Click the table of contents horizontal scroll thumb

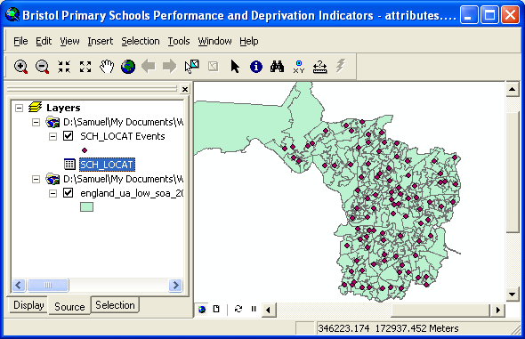point(48,285)
